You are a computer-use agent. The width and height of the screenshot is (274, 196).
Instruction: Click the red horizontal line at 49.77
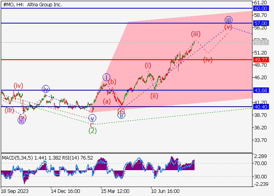coord(127,60)
